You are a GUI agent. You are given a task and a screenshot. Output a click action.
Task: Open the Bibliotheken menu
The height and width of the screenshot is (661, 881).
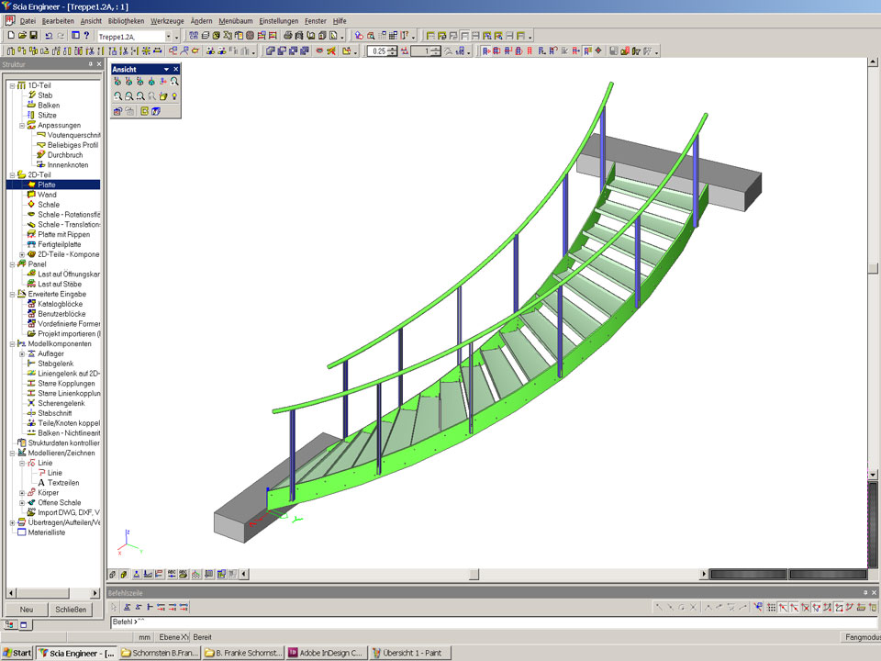[x=125, y=20]
